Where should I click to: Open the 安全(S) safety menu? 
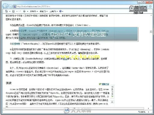click(44, 11)
